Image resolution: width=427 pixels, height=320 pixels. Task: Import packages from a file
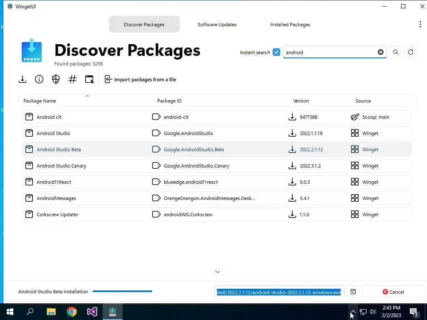tap(140, 80)
